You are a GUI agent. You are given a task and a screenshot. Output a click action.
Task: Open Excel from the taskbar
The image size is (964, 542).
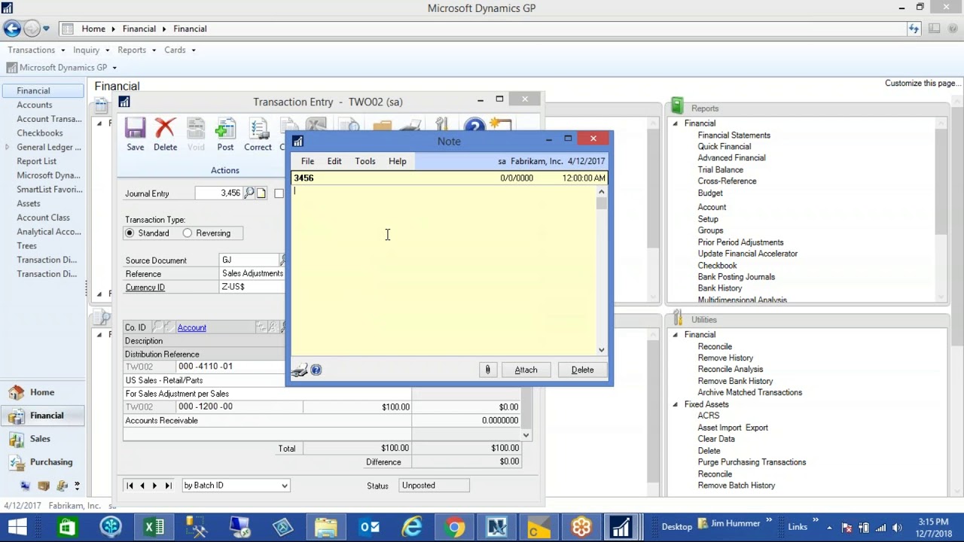tap(154, 527)
